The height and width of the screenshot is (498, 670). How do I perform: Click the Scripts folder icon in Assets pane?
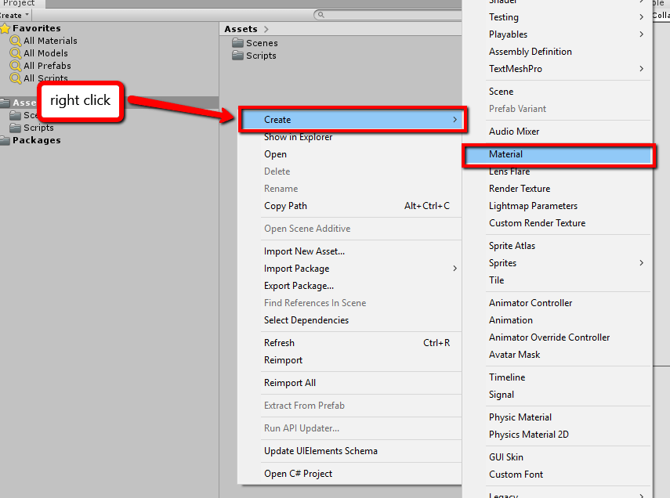click(x=237, y=55)
